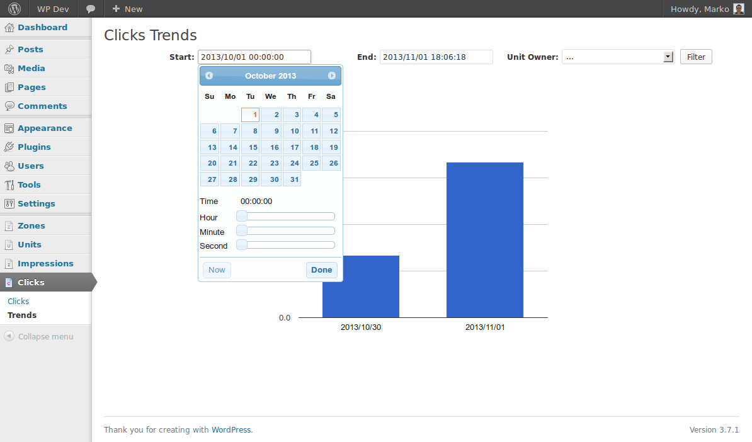The height and width of the screenshot is (442, 752).
Task: Select October 24 in calendar
Action: pos(292,163)
